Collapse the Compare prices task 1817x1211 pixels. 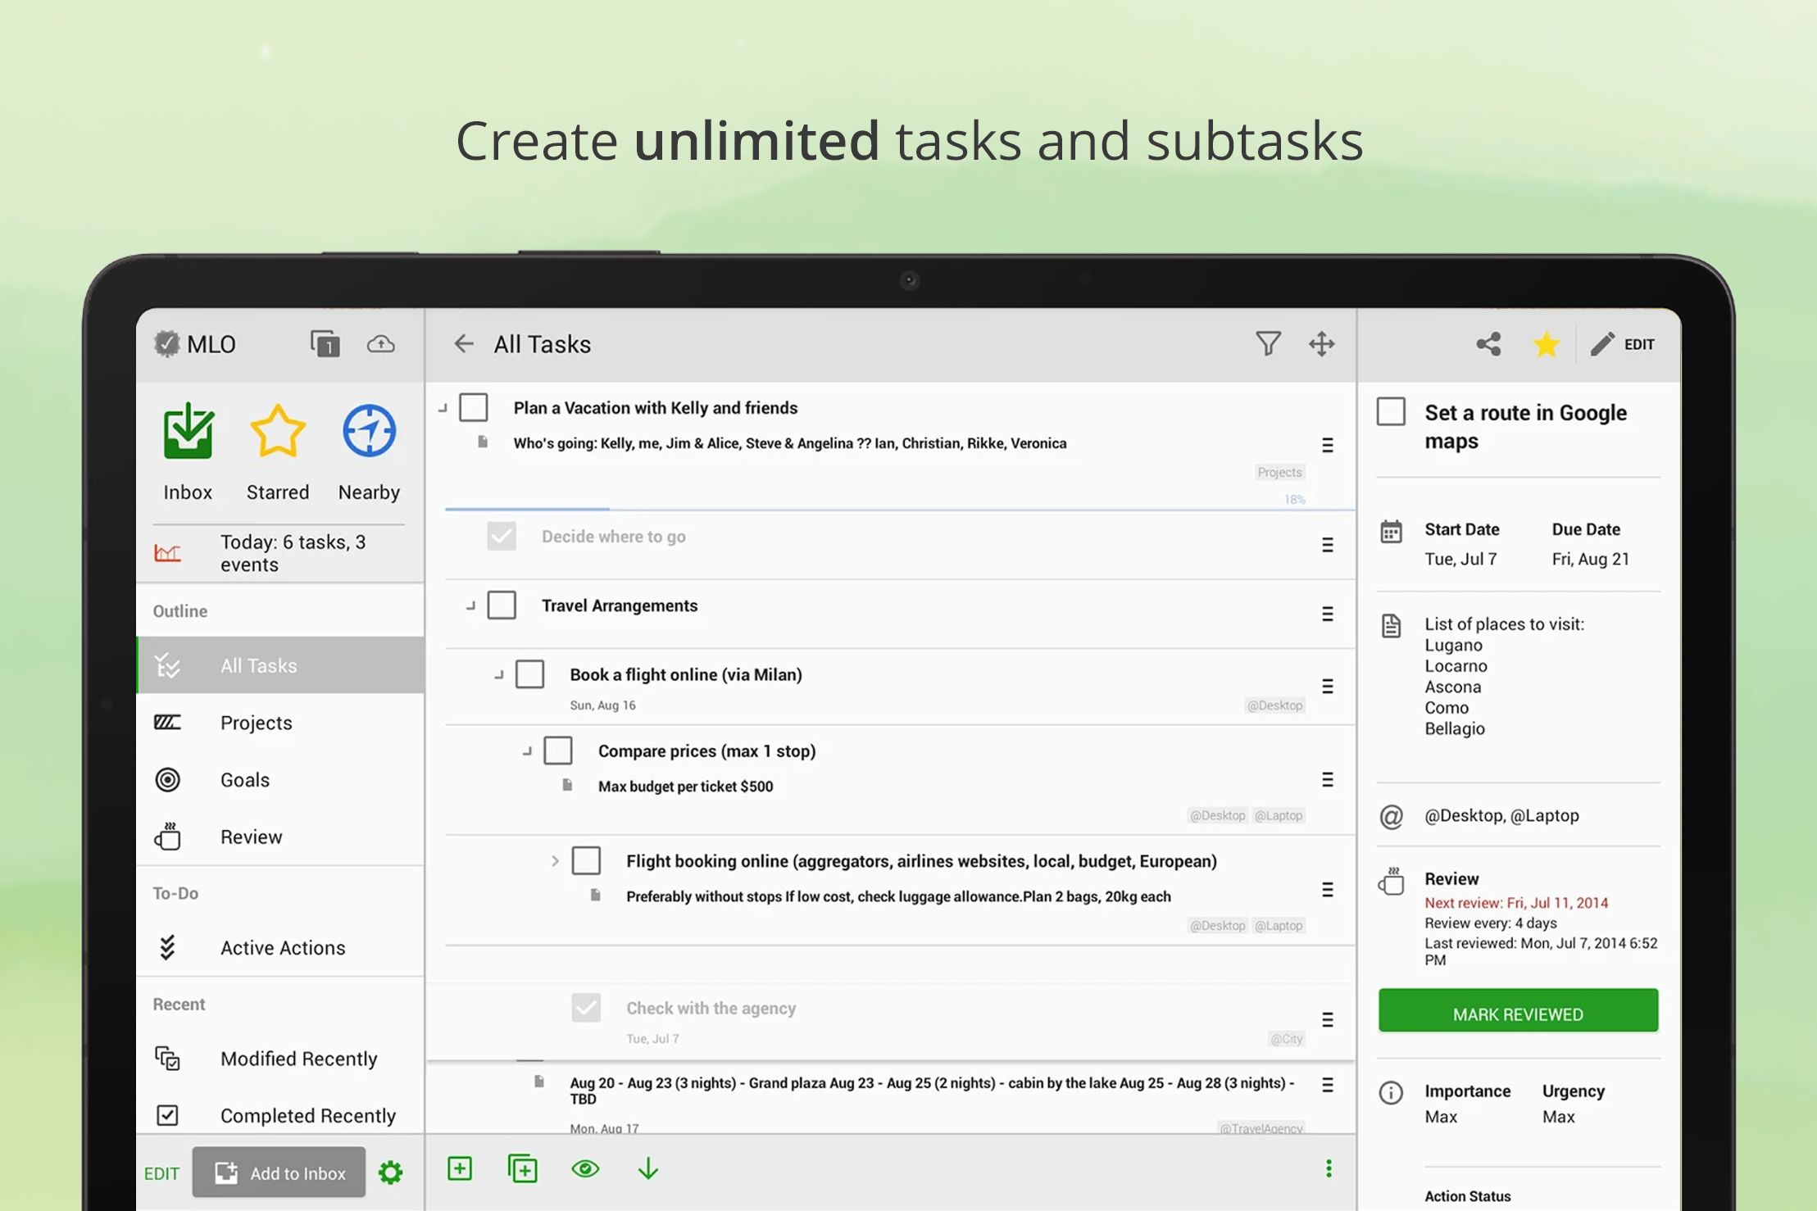tap(527, 751)
